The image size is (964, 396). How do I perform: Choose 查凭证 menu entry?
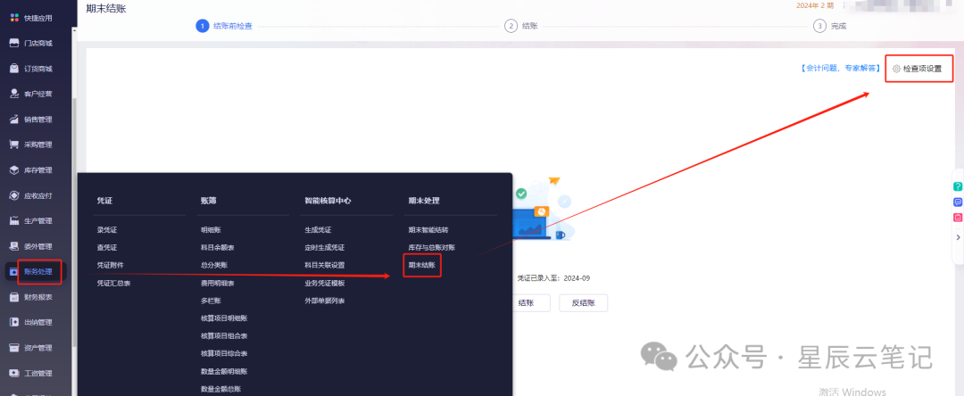coord(107,247)
